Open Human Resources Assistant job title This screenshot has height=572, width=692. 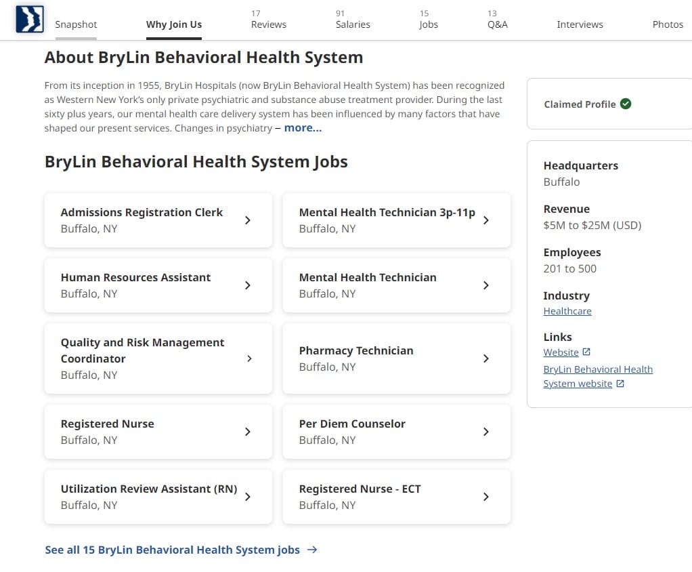(135, 277)
